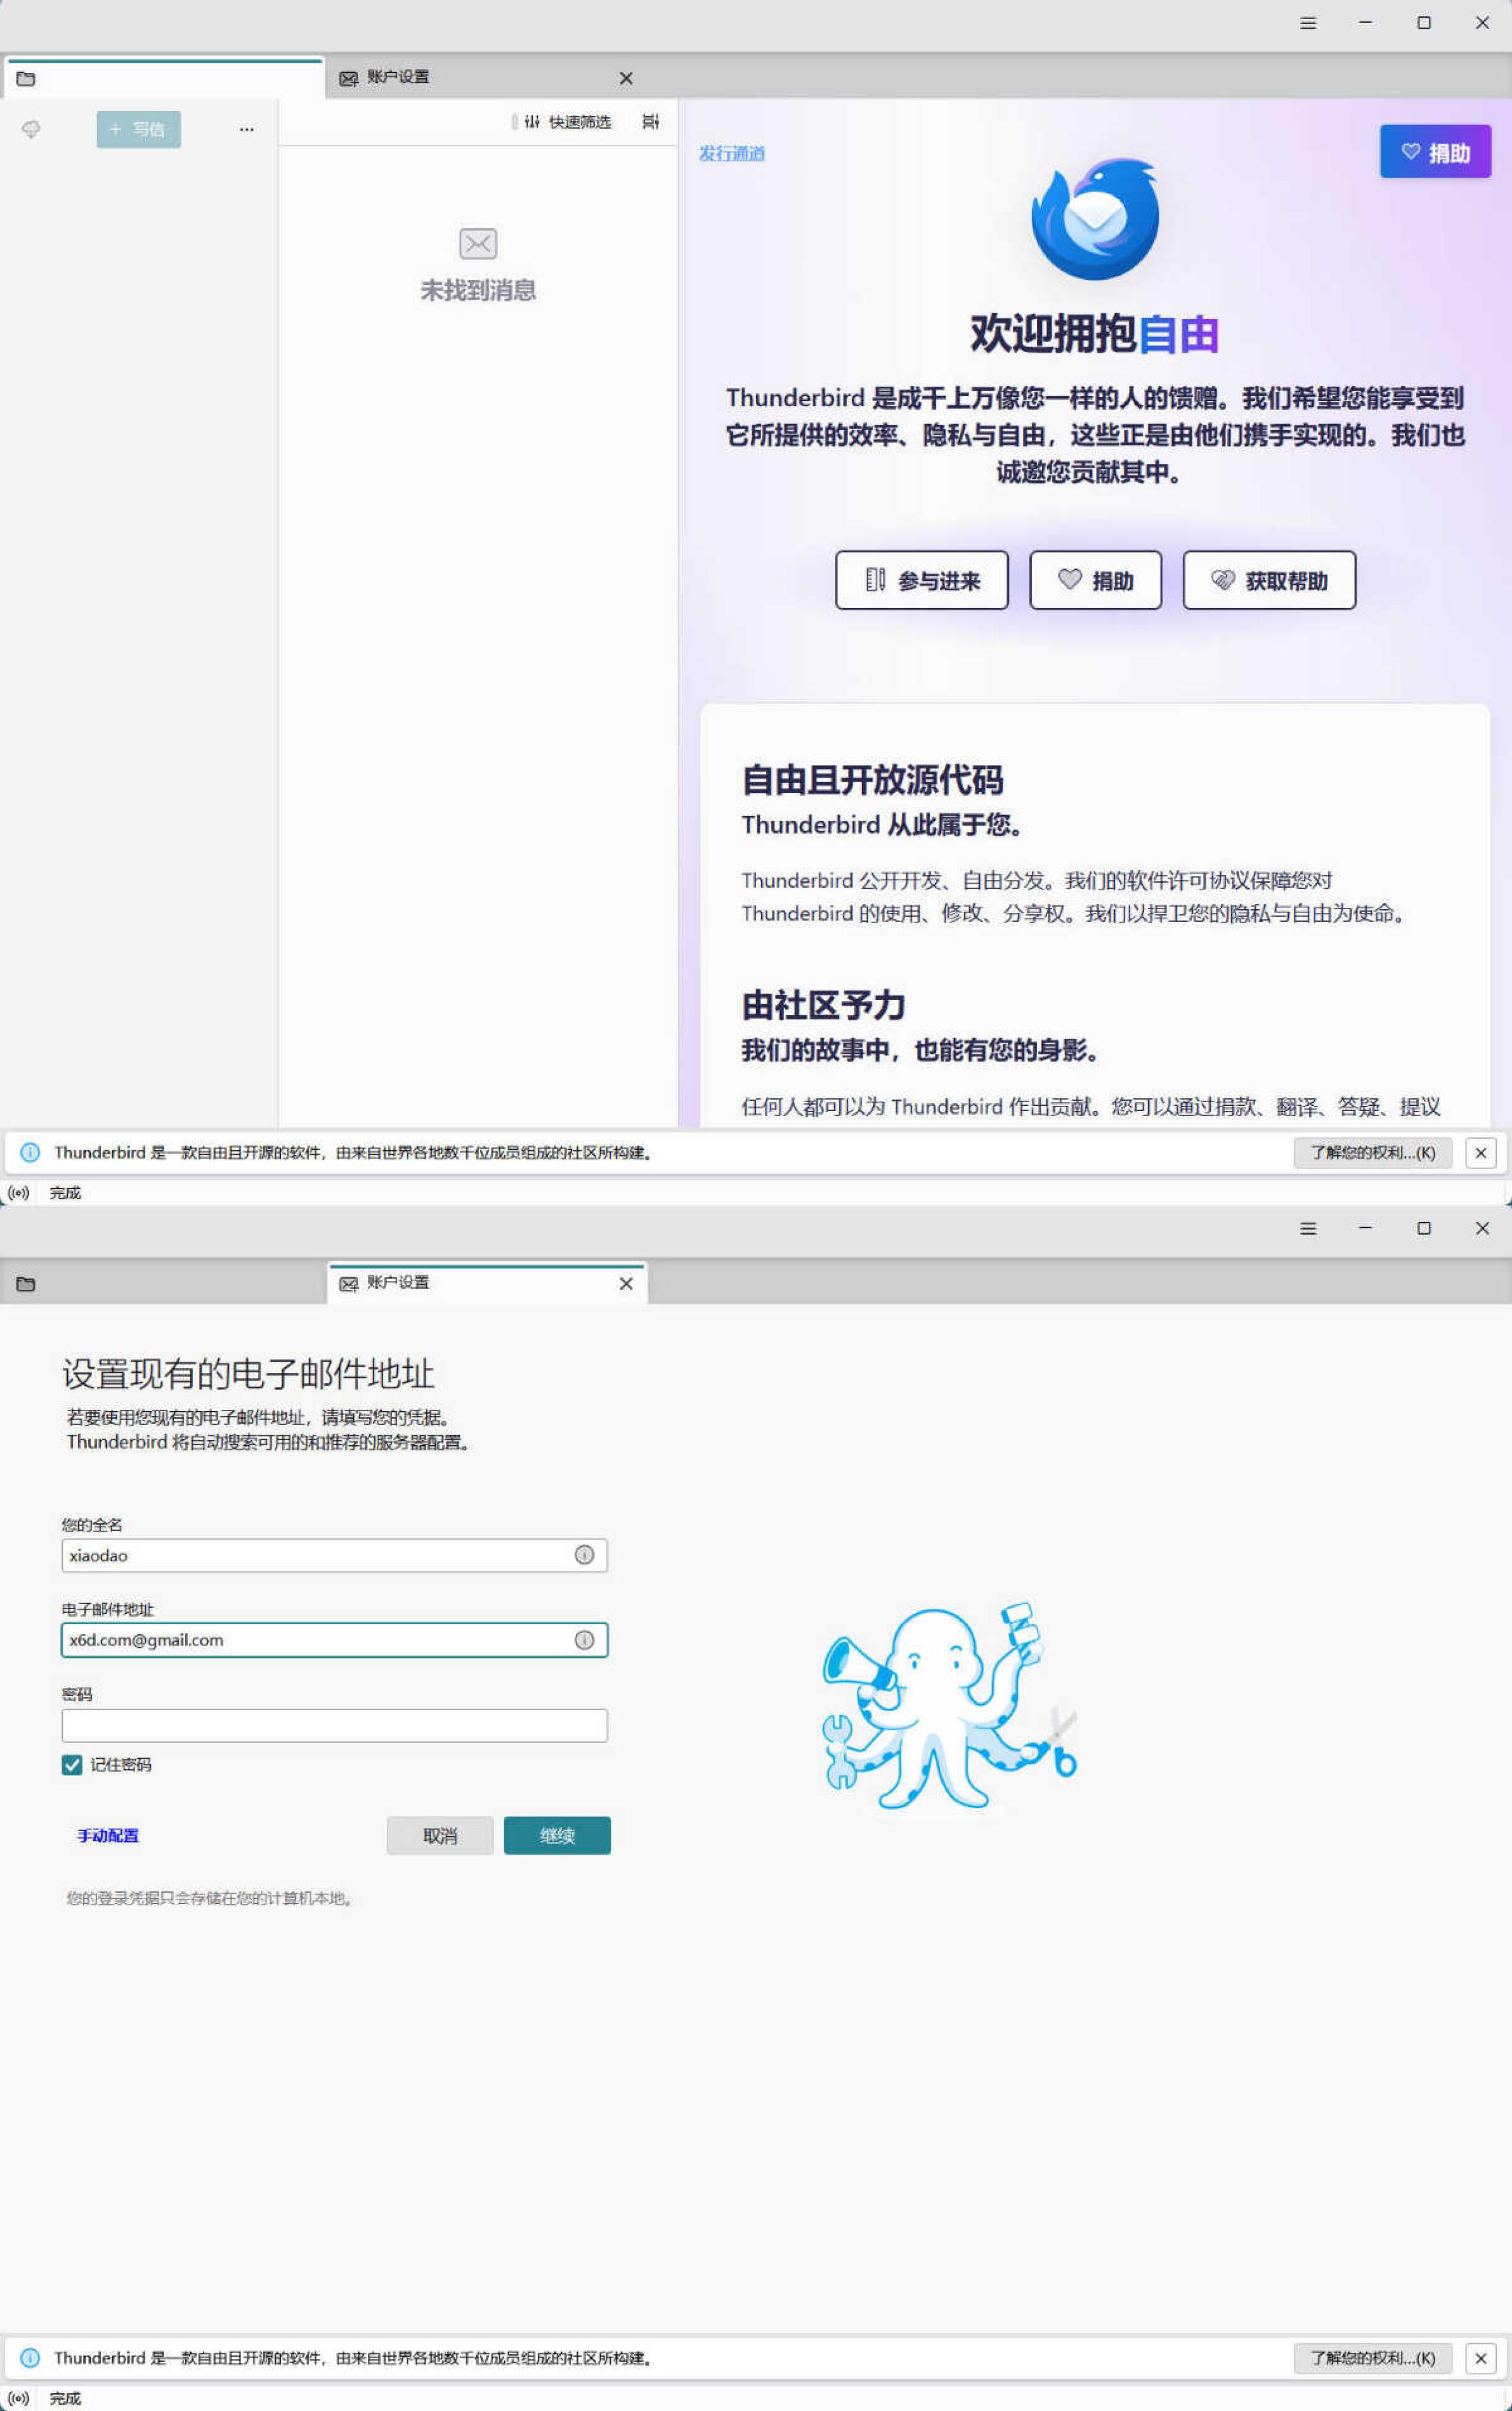Open the 发行通道 release channel link
Screen dimensions: 1512x2411
point(731,153)
